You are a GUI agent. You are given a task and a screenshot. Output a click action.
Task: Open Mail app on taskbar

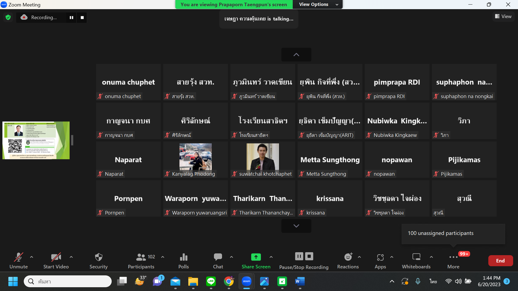tap(175, 282)
